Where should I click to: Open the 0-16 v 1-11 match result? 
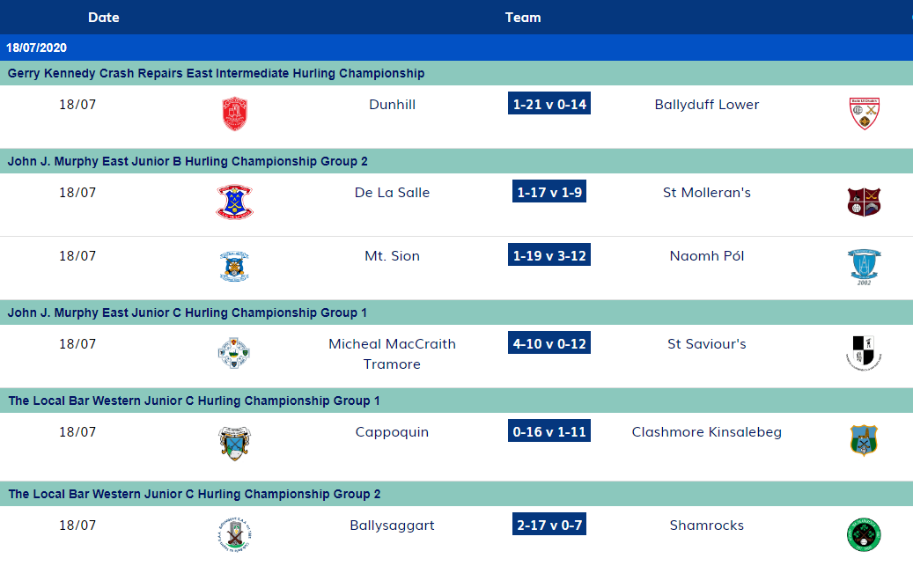click(x=549, y=431)
